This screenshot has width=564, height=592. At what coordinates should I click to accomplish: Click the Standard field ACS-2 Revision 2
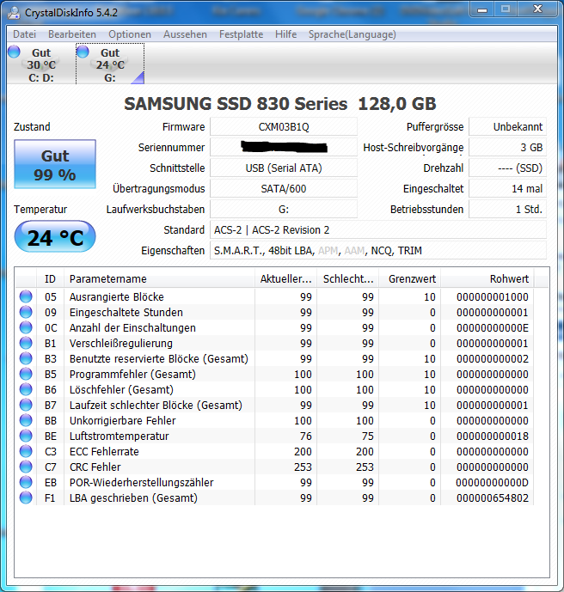click(378, 230)
